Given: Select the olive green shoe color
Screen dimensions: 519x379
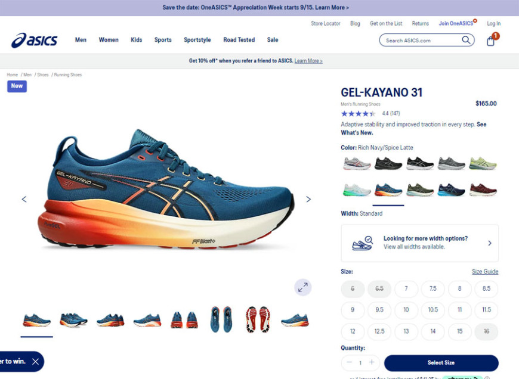Looking at the screenshot, I should click(420, 190).
